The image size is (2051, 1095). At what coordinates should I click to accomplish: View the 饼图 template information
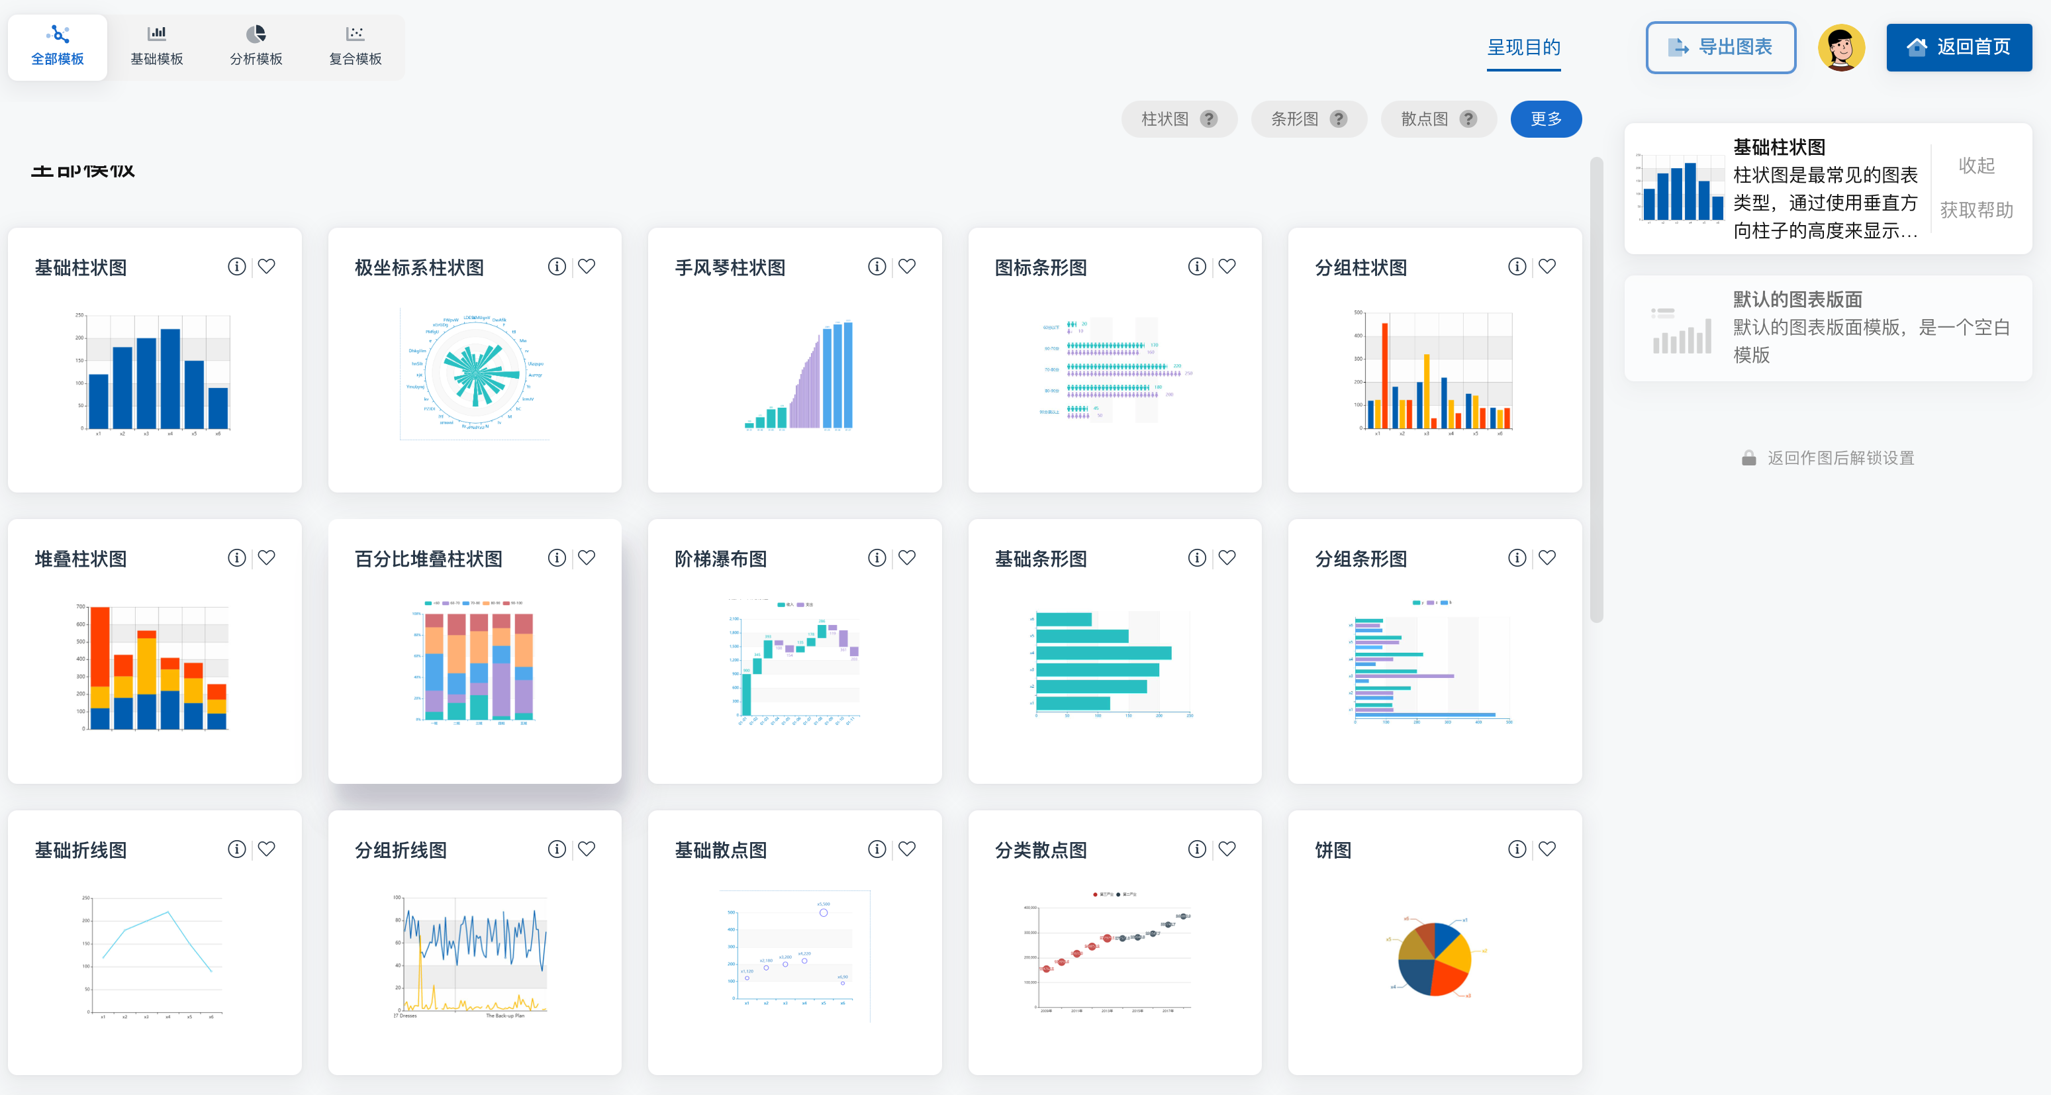[x=1517, y=849]
